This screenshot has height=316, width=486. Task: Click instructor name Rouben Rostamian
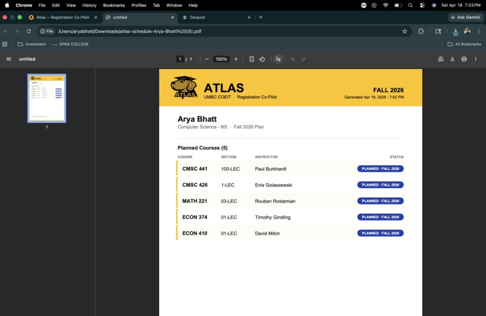(x=275, y=201)
